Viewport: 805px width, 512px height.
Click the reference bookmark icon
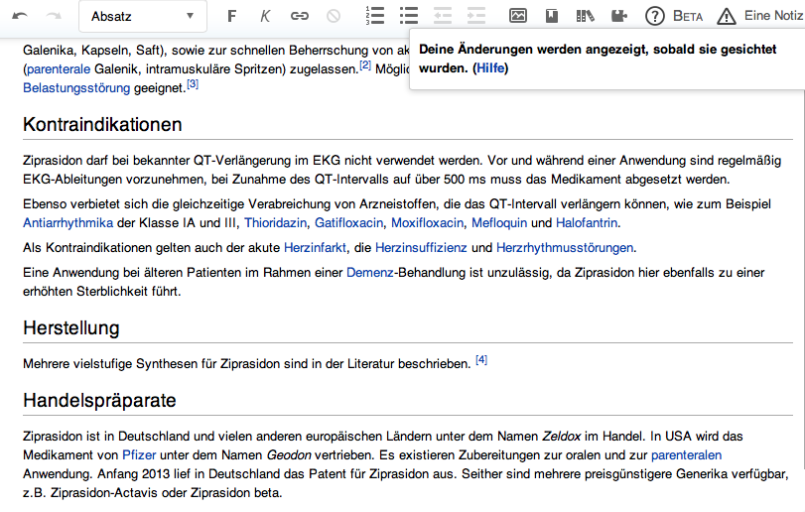click(552, 17)
